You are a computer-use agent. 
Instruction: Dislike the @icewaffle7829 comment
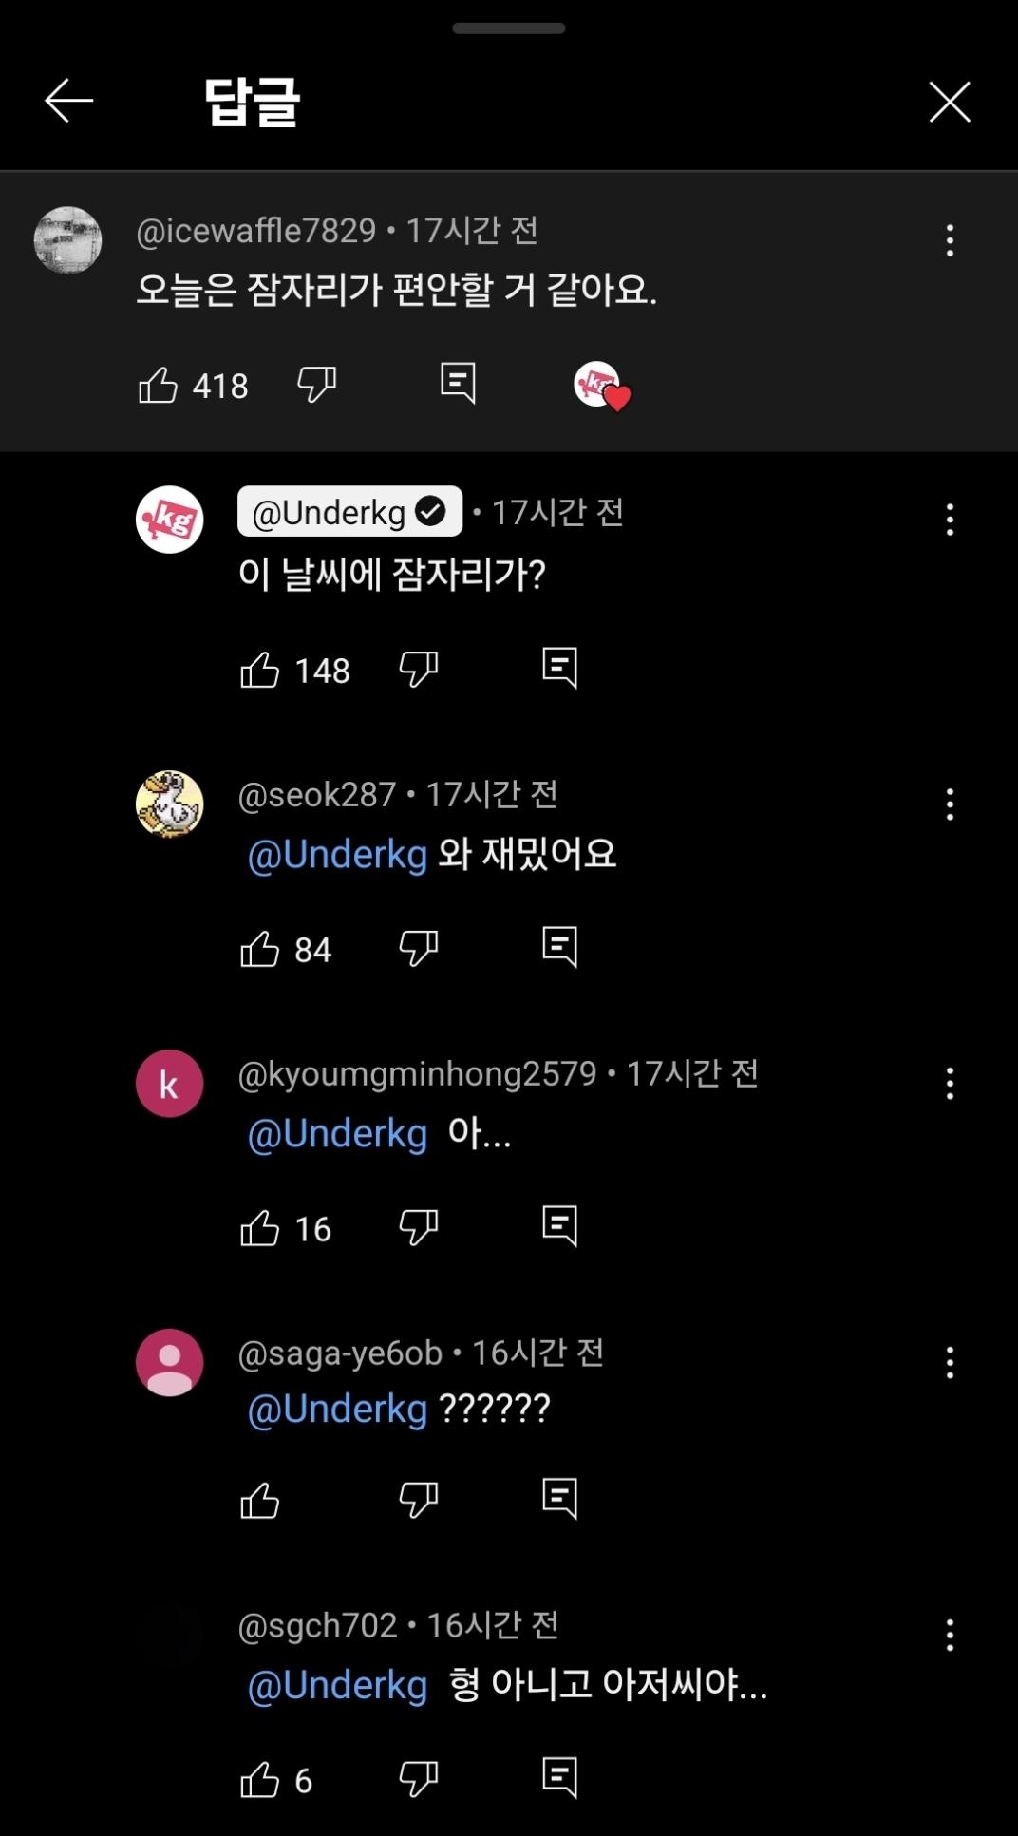point(316,385)
